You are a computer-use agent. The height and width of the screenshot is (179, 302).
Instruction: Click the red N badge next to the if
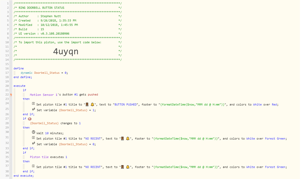click(29, 119)
